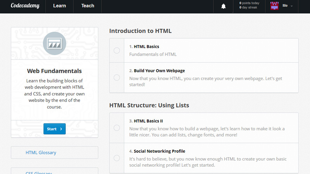The height and width of the screenshot is (174, 310).
Task: Click the Web Fundamentals course icon
Action: point(55,43)
